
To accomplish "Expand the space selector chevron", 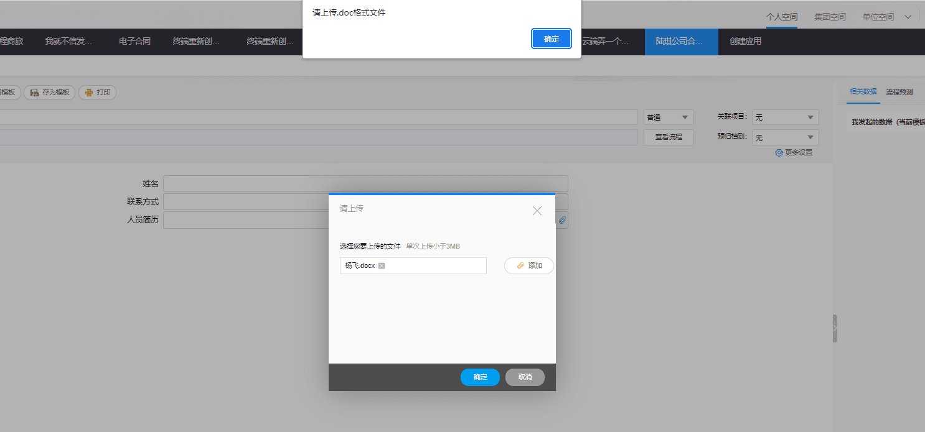I will tap(908, 17).
